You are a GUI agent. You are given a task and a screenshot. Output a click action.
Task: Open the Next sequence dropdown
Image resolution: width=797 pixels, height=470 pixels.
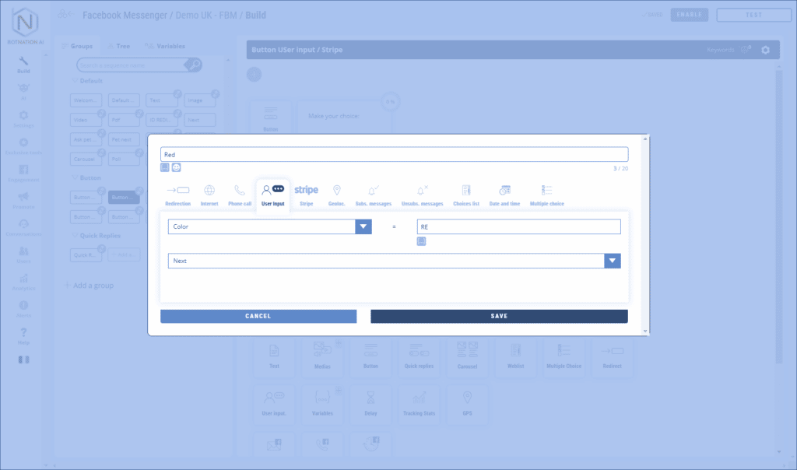point(613,261)
